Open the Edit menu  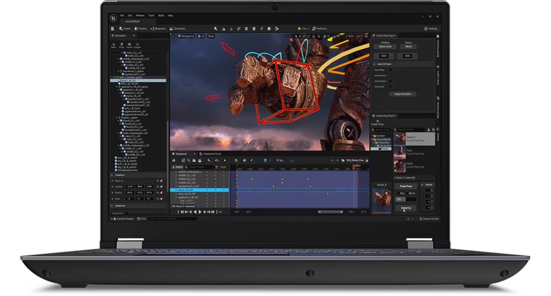(130, 16)
